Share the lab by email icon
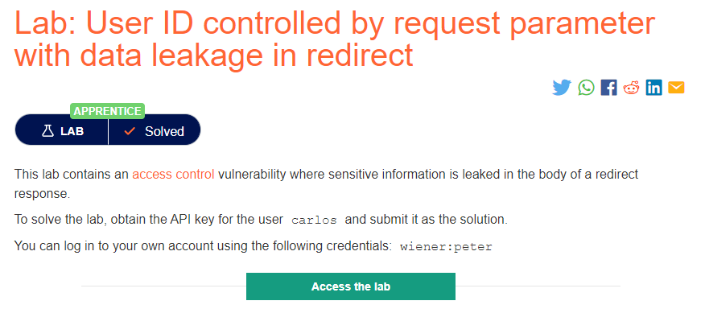Image resolution: width=705 pixels, height=309 pixels. coord(676,87)
